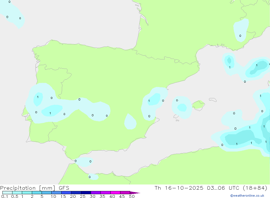Click the '15' legend label

tap(63, 196)
